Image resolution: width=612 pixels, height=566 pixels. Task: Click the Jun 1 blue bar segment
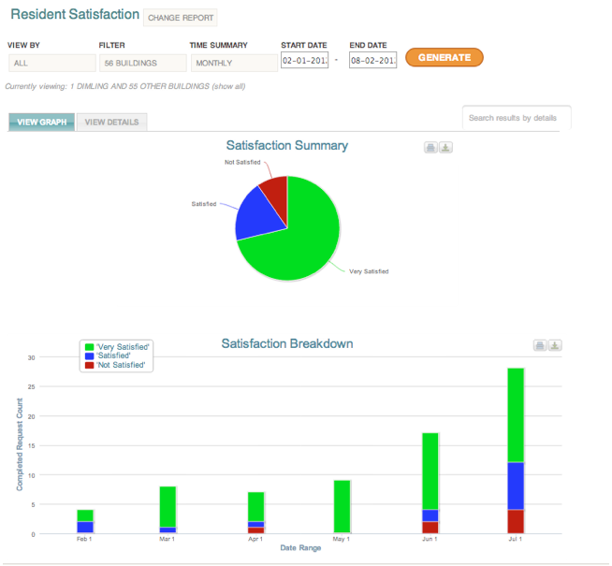(430, 515)
